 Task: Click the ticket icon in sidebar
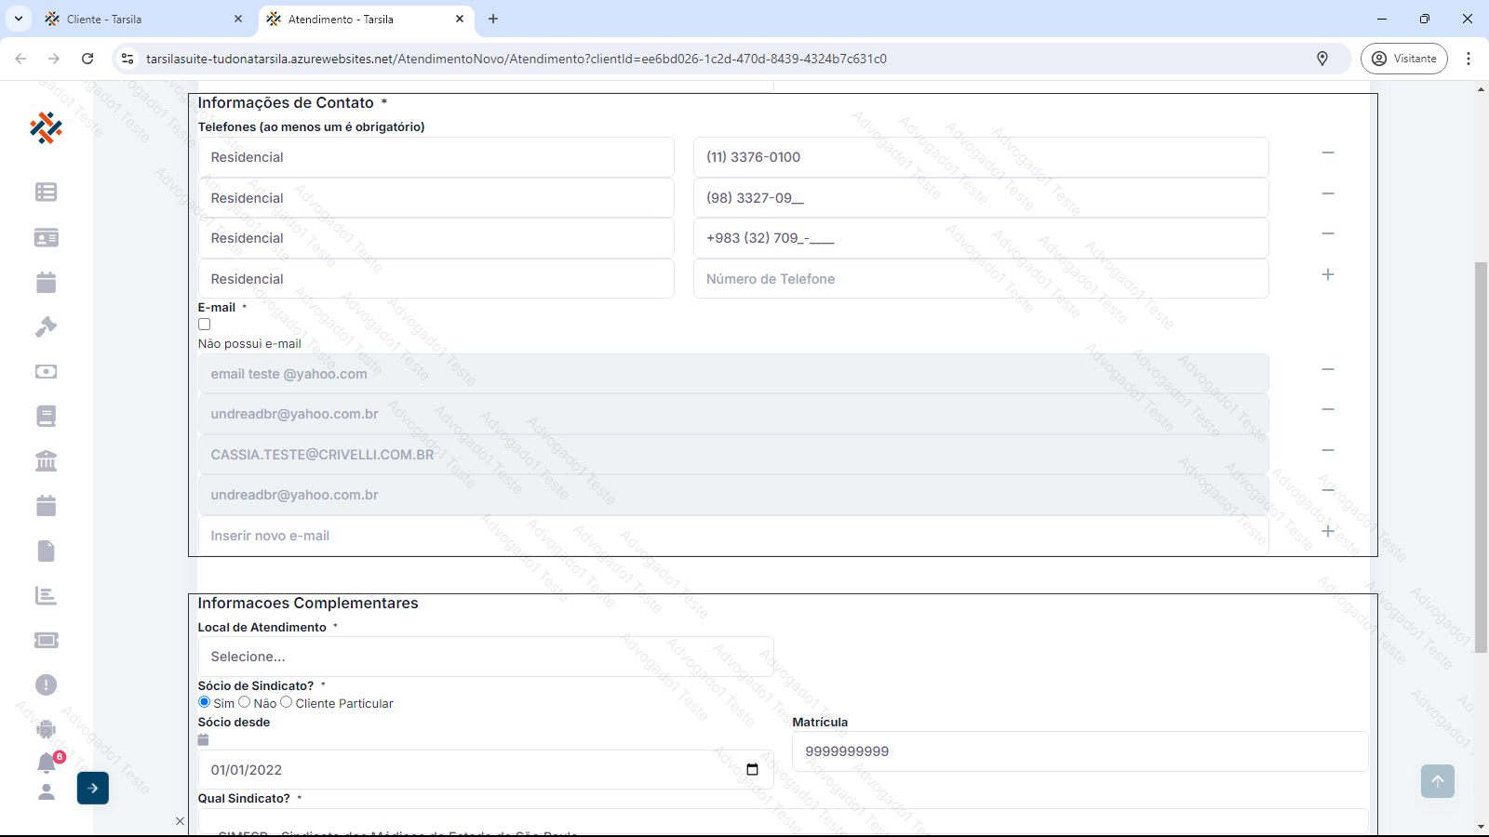coord(46,640)
